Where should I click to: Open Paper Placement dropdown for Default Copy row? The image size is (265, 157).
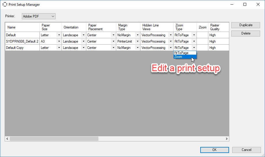(x=113, y=48)
